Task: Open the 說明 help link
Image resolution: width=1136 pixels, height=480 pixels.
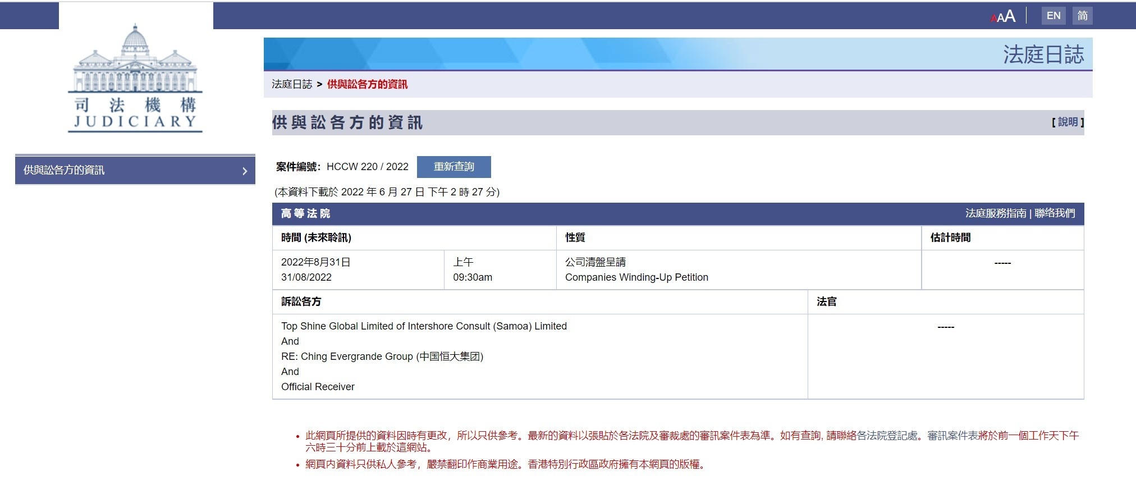Action: pos(1068,122)
